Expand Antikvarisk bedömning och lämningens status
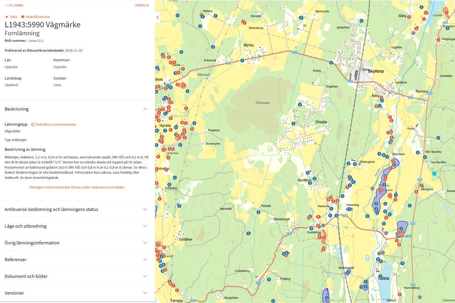 click(x=77, y=209)
